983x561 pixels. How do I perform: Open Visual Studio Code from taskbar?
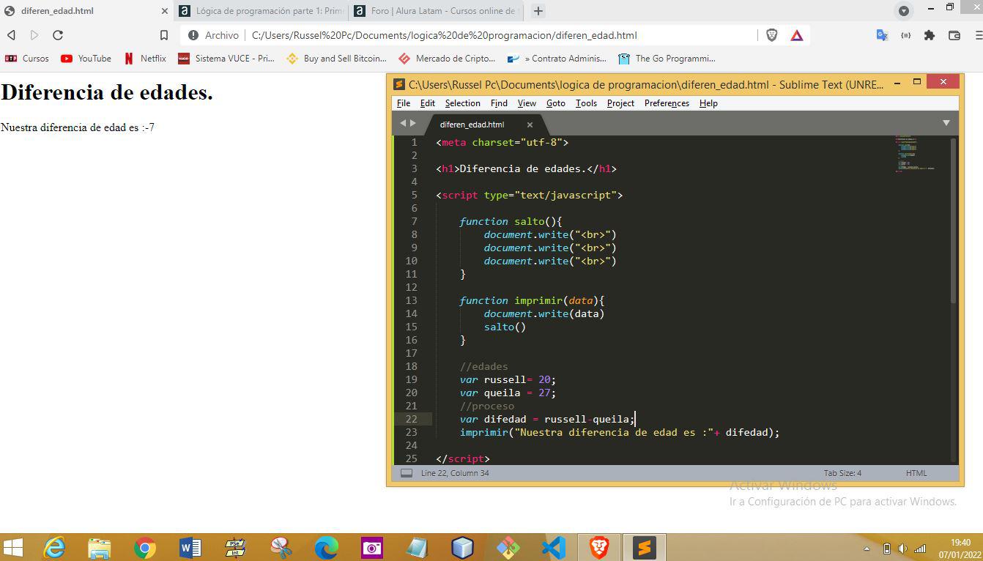point(554,547)
